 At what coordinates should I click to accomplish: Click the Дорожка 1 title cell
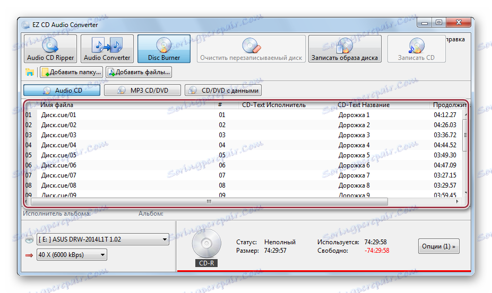(x=354, y=115)
